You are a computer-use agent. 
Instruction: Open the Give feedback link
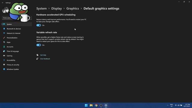[45, 59]
